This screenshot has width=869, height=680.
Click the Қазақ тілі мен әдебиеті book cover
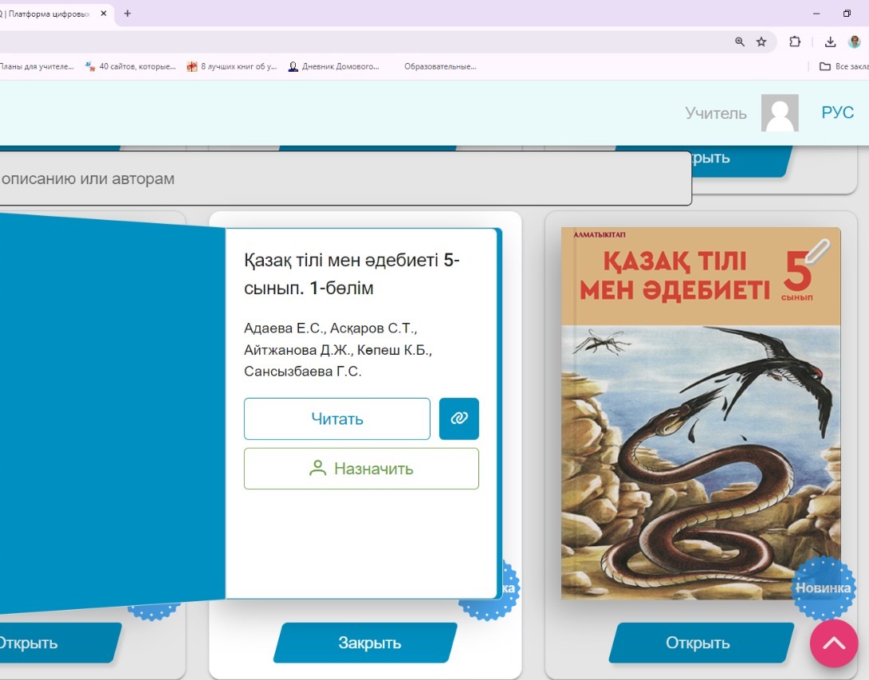[701, 414]
